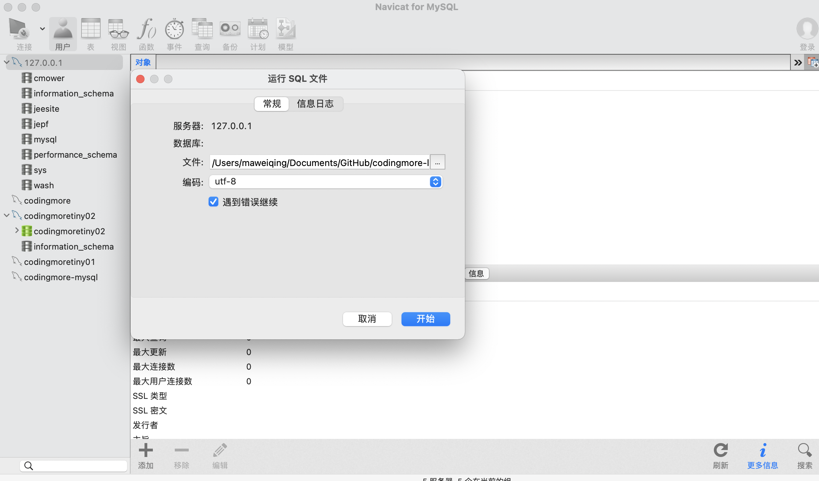
Task: Open the connection dropdown arrow
Action: click(x=42, y=29)
